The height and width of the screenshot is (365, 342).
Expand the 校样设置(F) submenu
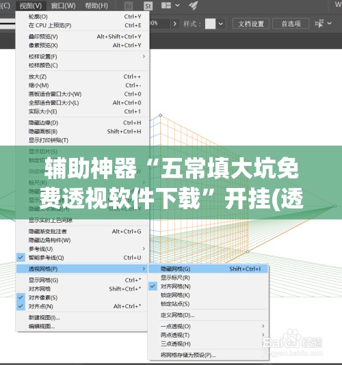tap(82, 57)
